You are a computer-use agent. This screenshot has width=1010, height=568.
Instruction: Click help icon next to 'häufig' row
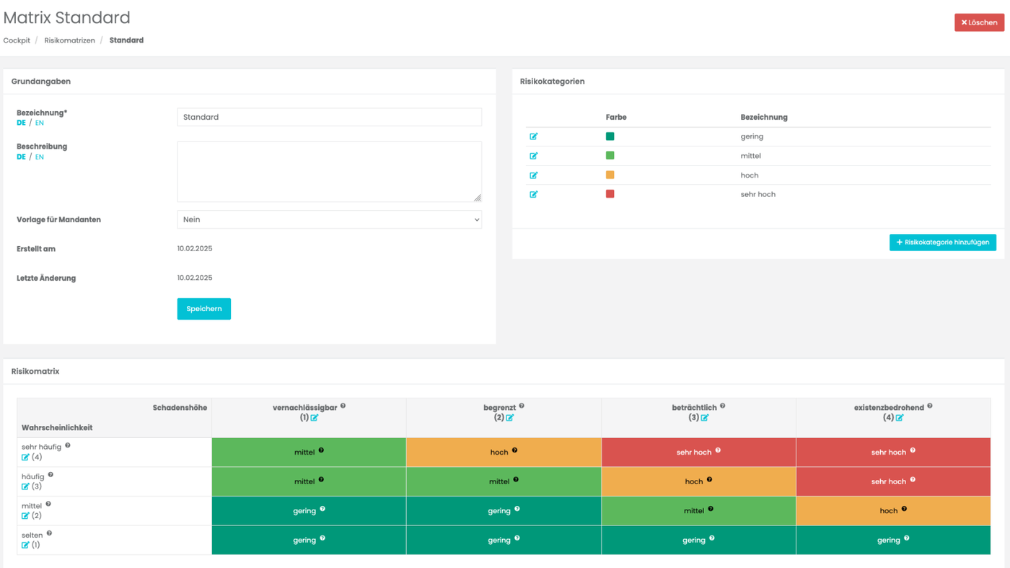pos(50,475)
